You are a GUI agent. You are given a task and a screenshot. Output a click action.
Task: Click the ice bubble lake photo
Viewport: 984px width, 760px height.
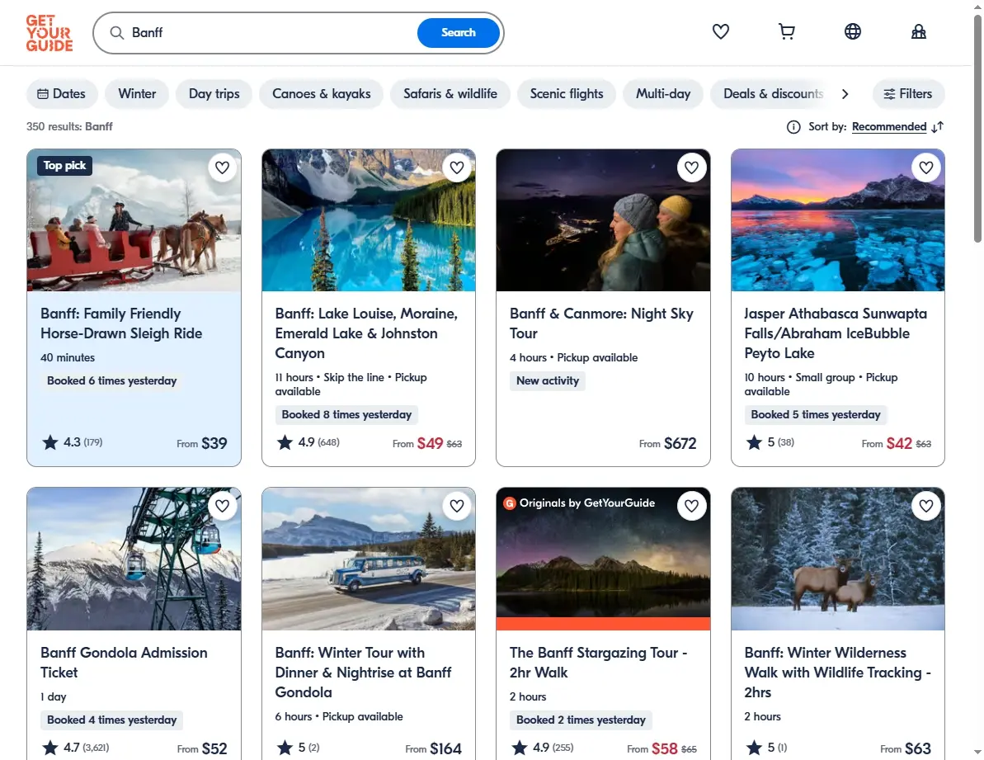[838, 220]
